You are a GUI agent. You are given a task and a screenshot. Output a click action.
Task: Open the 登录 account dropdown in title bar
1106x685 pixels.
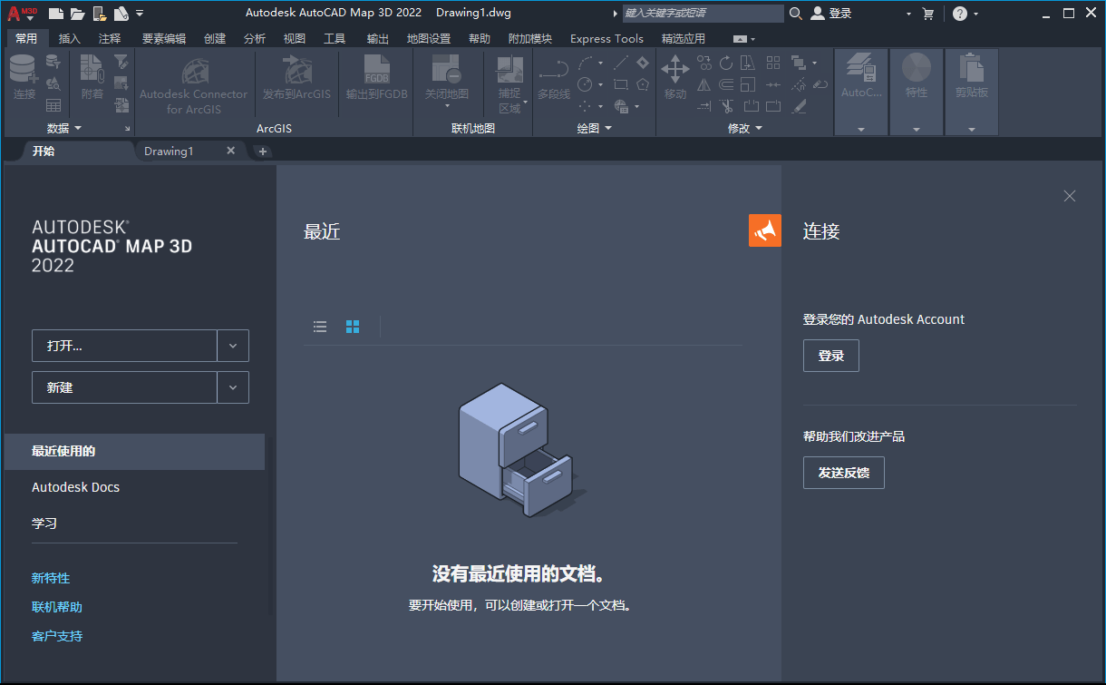[908, 15]
